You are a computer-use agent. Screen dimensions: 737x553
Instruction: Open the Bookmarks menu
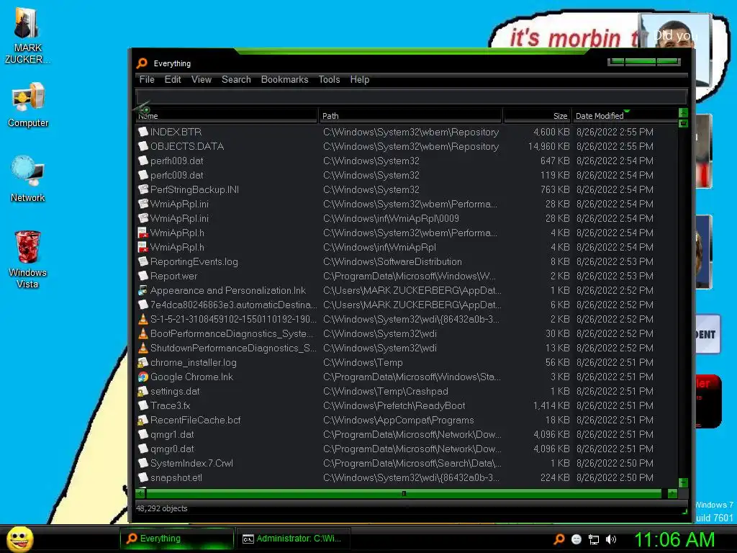tap(284, 79)
